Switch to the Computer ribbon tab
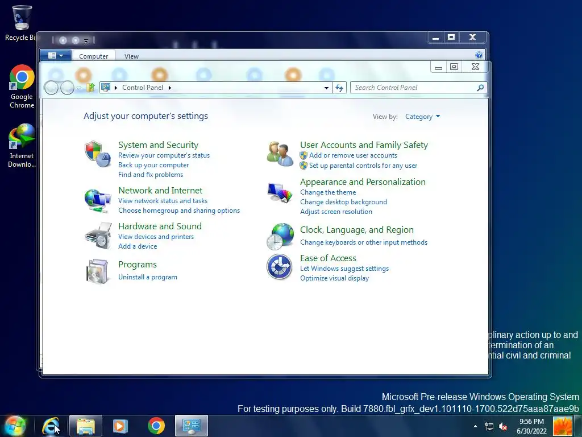The image size is (582, 437). pyautogui.click(x=94, y=56)
